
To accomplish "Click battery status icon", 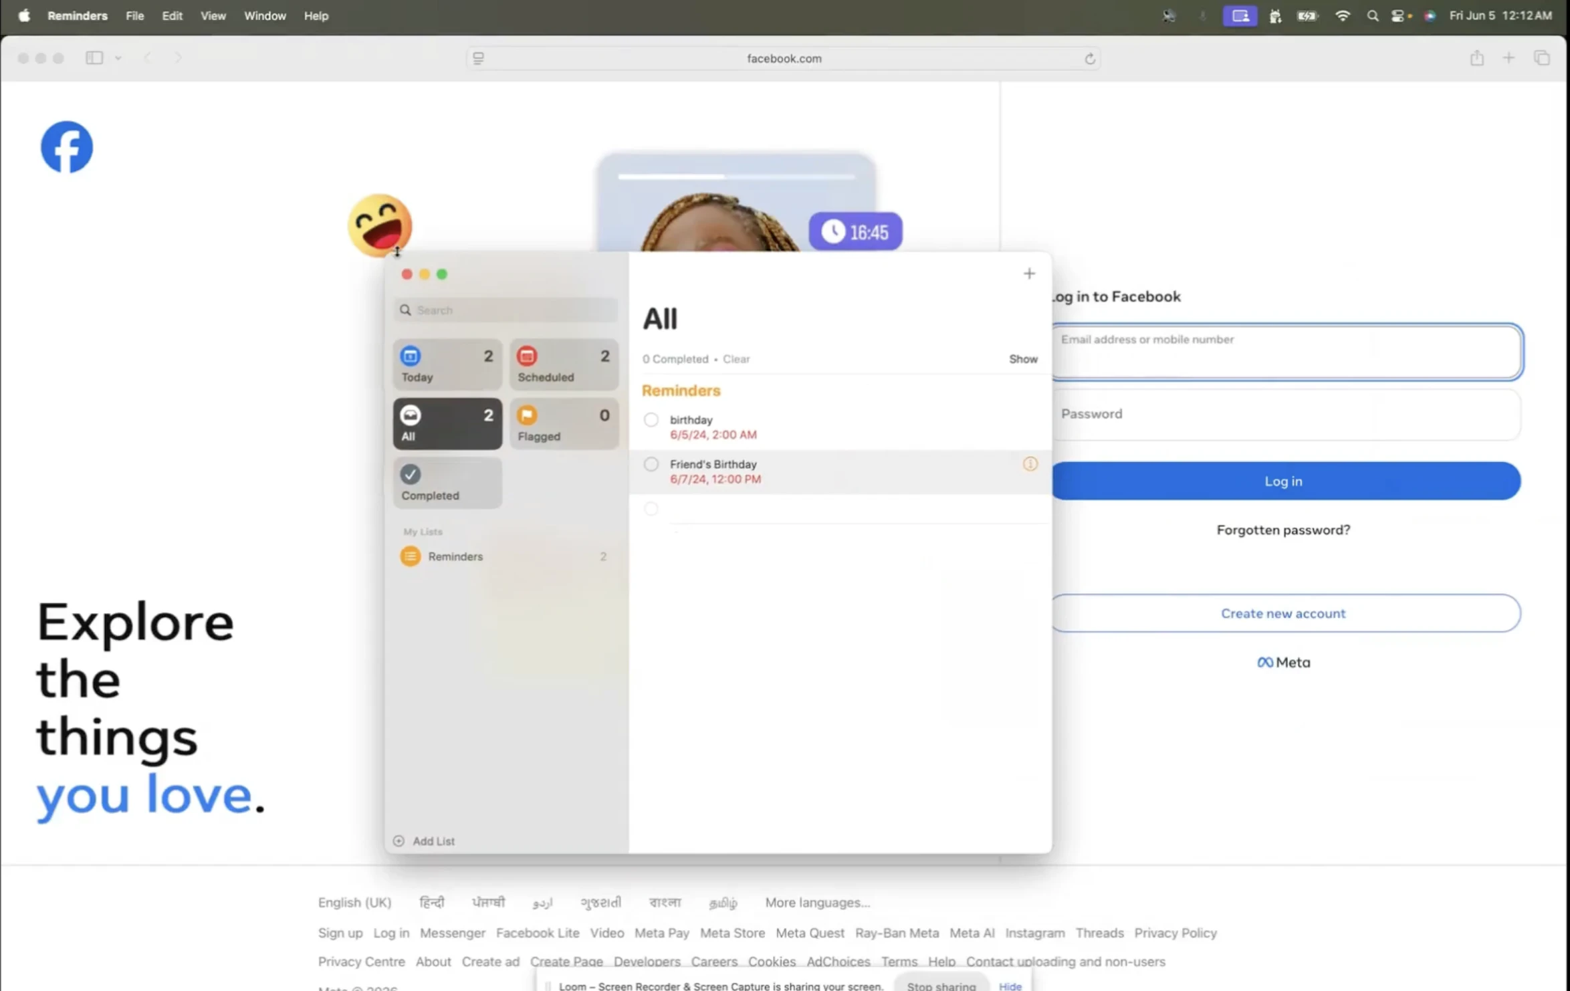I will pyautogui.click(x=1307, y=15).
